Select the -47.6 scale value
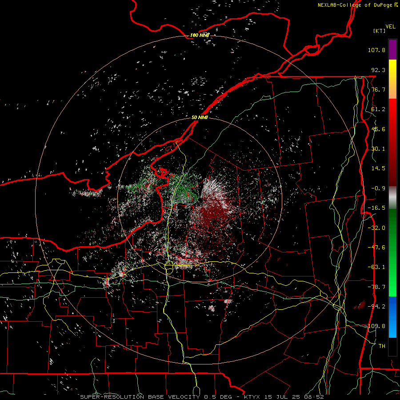The width and height of the screenshot is (400, 400). [x=376, y=248]
